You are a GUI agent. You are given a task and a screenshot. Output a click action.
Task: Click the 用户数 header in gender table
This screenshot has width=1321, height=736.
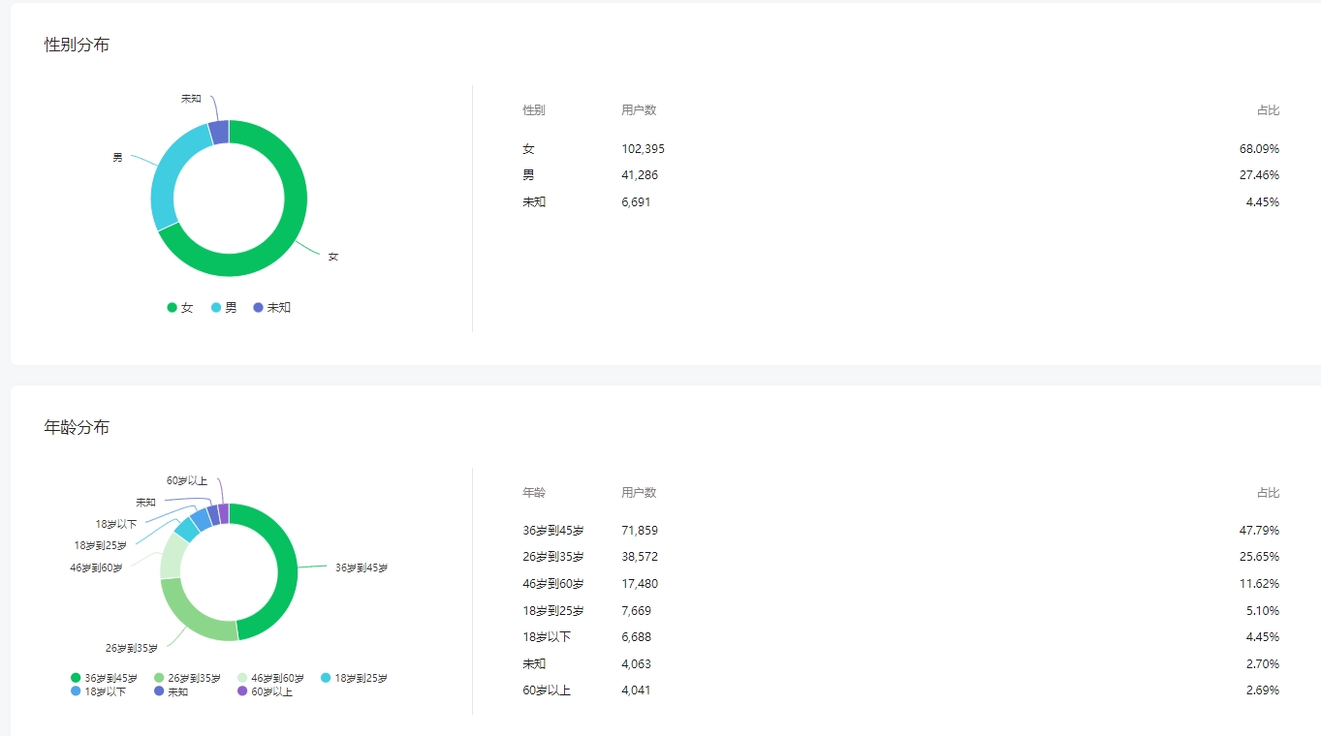[639, 110]
